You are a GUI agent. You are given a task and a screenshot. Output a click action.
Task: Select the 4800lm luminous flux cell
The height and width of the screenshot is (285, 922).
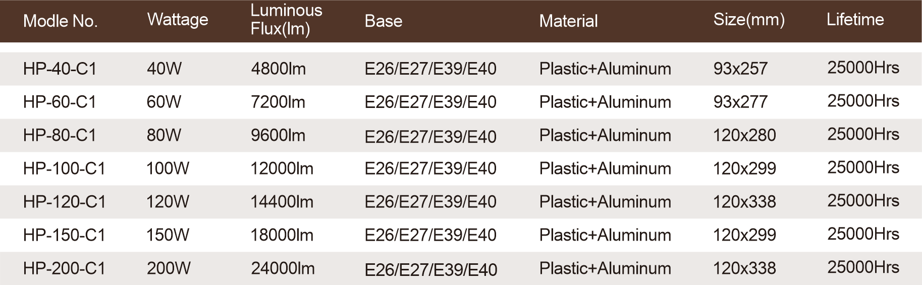[278, 69]
